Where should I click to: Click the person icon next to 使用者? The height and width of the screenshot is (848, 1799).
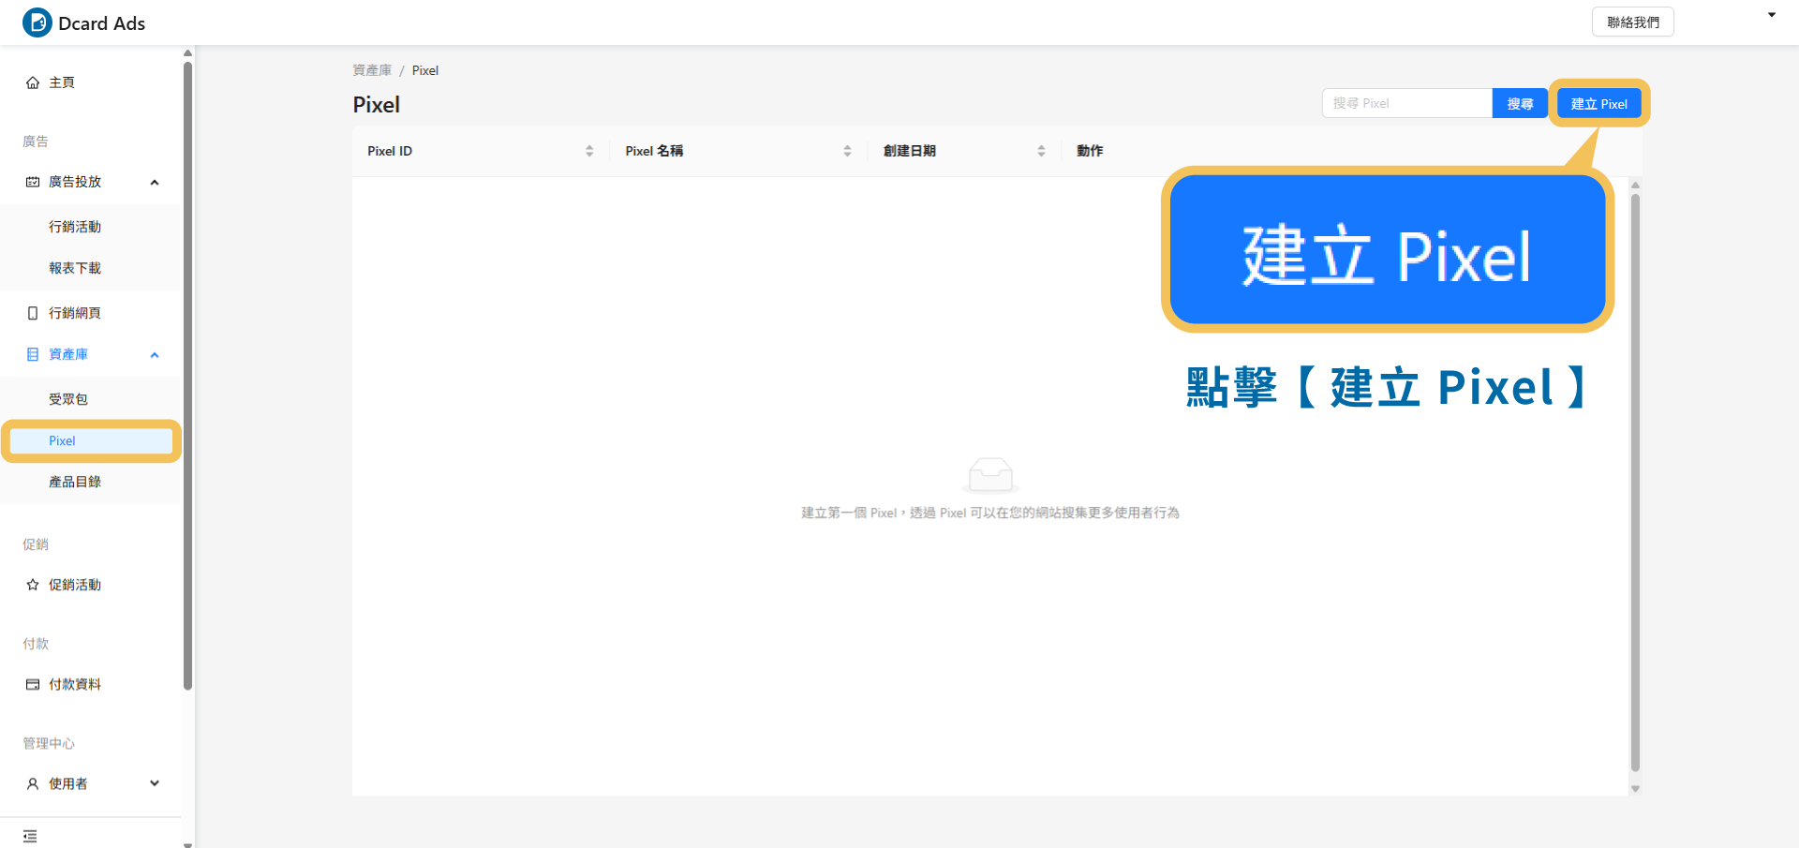pyautogui.click(x=32, y=783)
